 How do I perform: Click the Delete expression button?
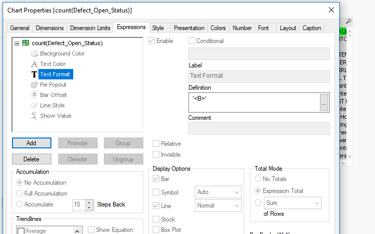[x=32, y=159]
